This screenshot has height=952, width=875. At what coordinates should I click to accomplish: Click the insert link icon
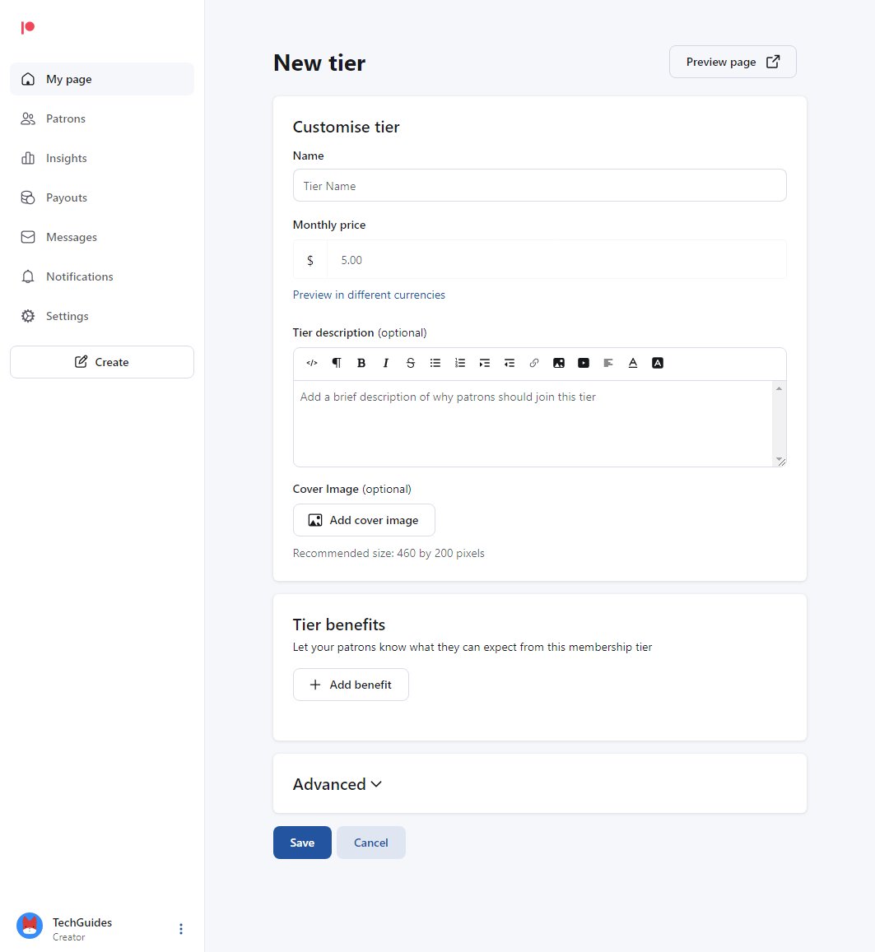point(534,363)
